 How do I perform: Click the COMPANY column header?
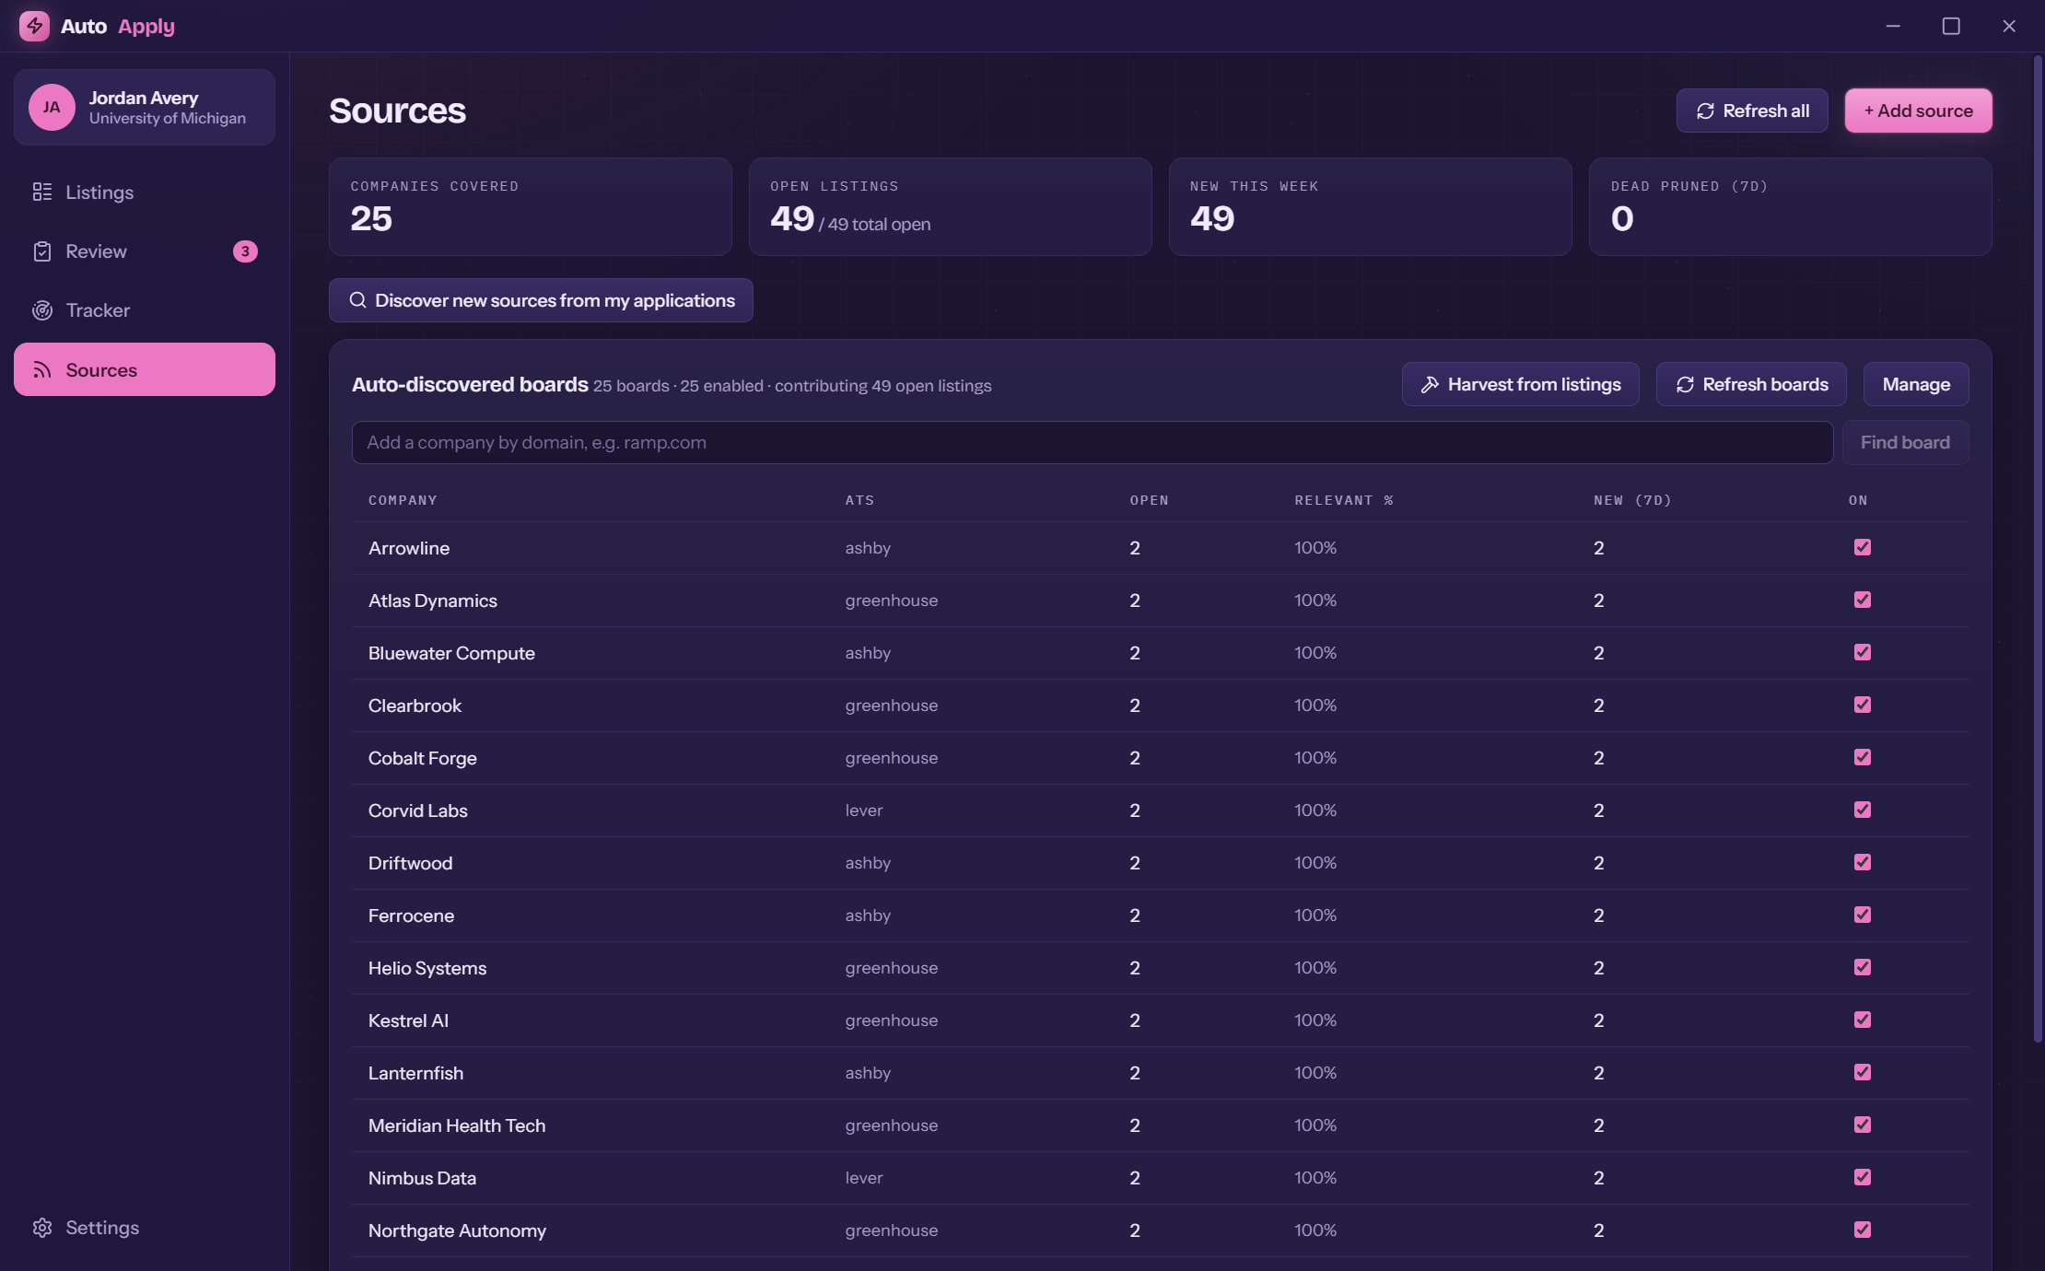pyautogui.click(x=403, y=500)
